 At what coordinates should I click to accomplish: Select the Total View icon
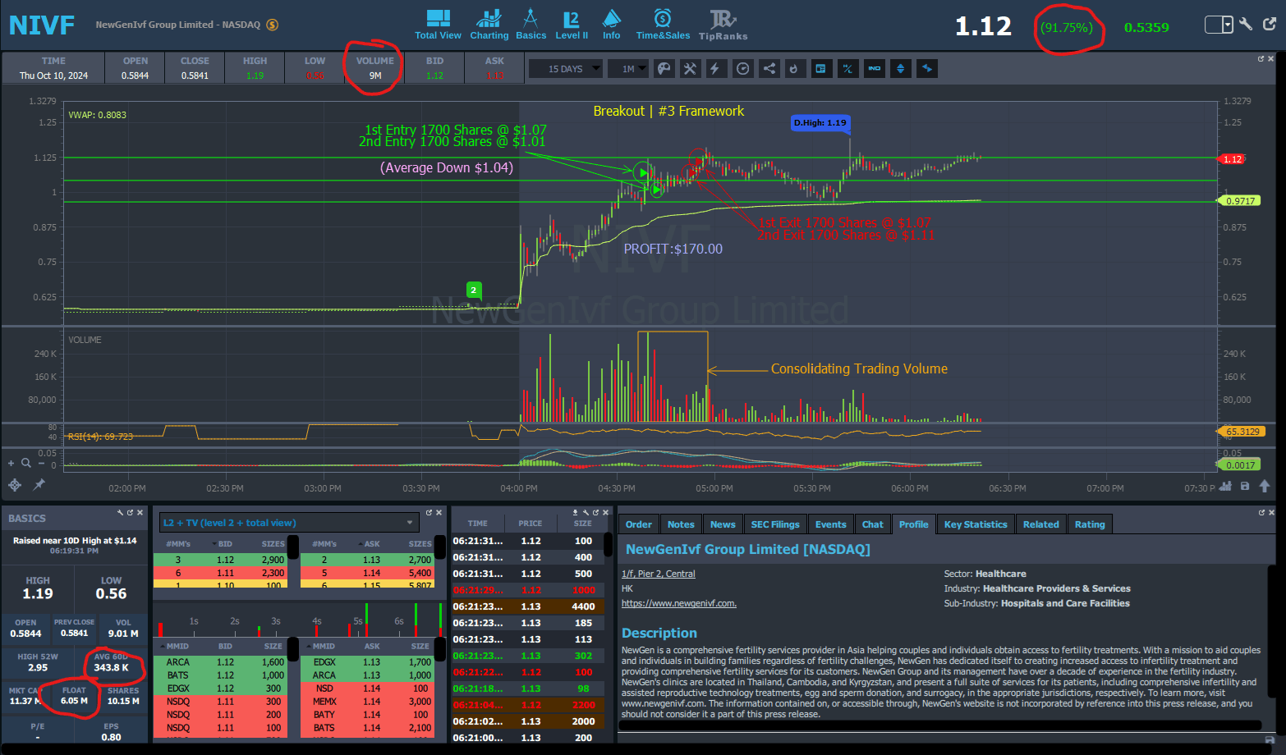(438, 23)
